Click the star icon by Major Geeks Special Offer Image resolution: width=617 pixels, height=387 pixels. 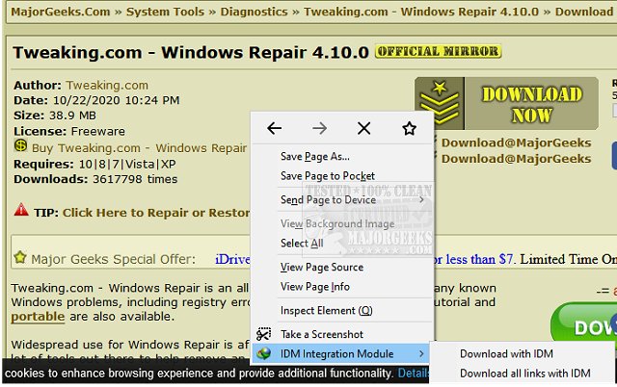[20, 258]
